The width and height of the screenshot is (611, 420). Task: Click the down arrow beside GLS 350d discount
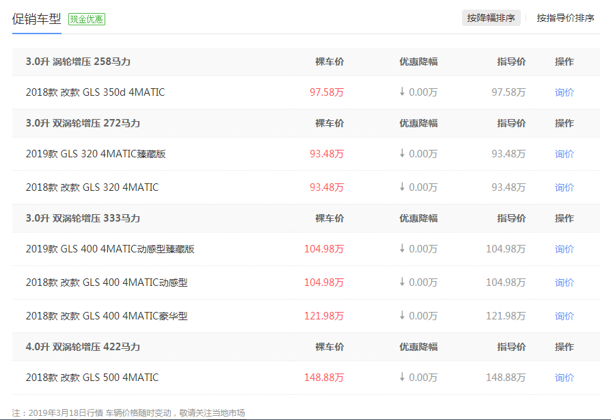[x=402, y=92]
